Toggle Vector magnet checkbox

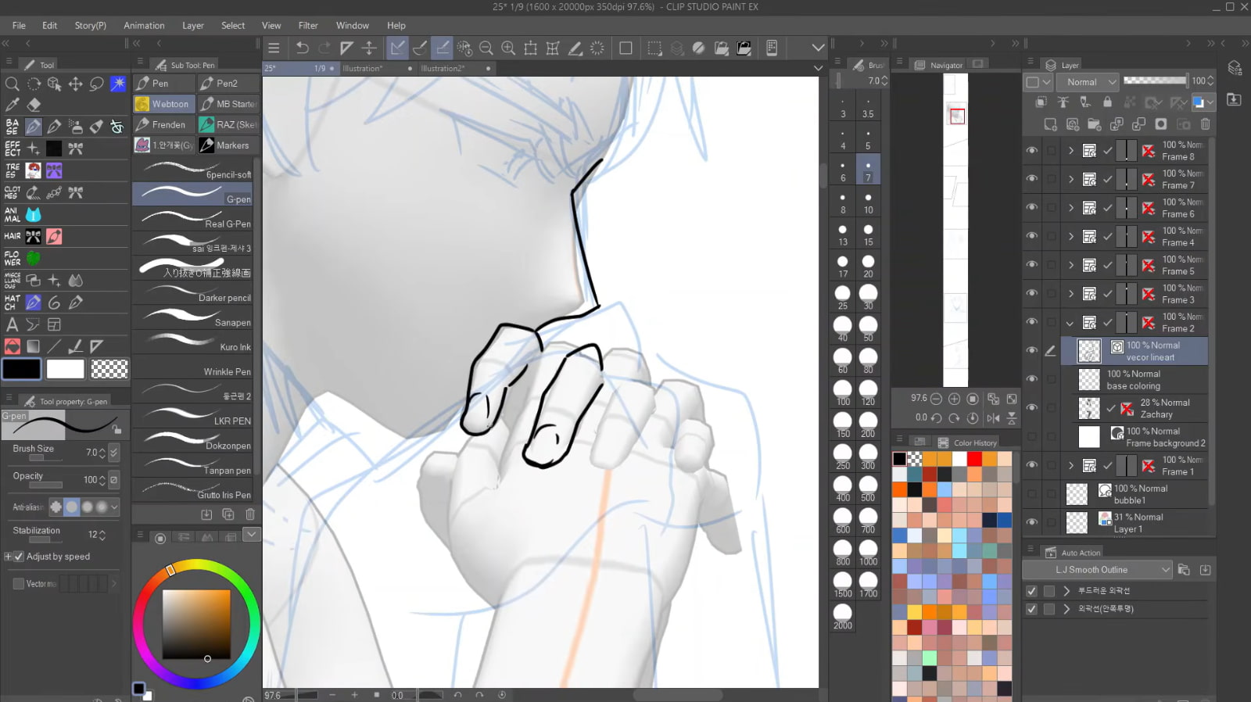click(x=19, y=583)
